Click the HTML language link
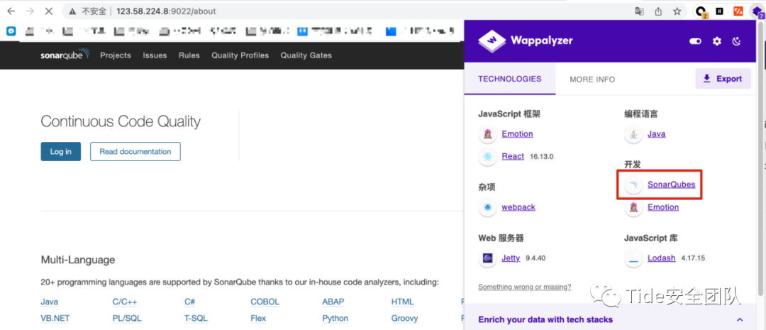The image size is (766, 330). (403, 302)
